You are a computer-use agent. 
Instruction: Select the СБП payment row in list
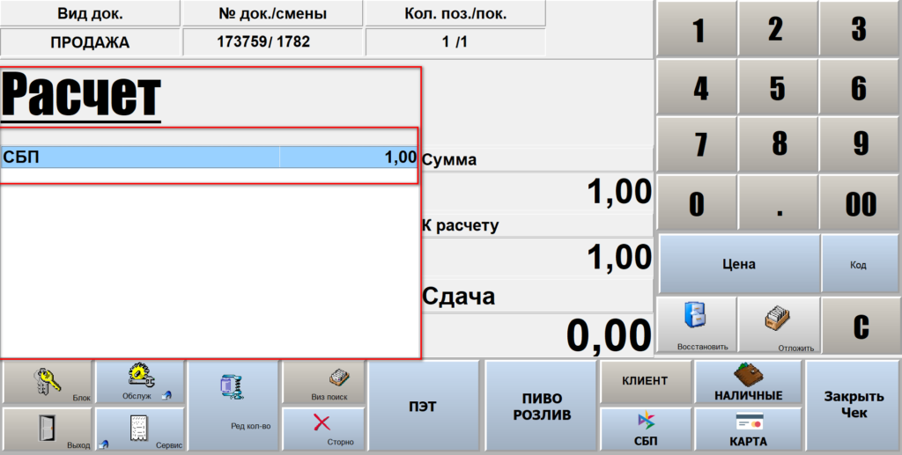point(210,158)
